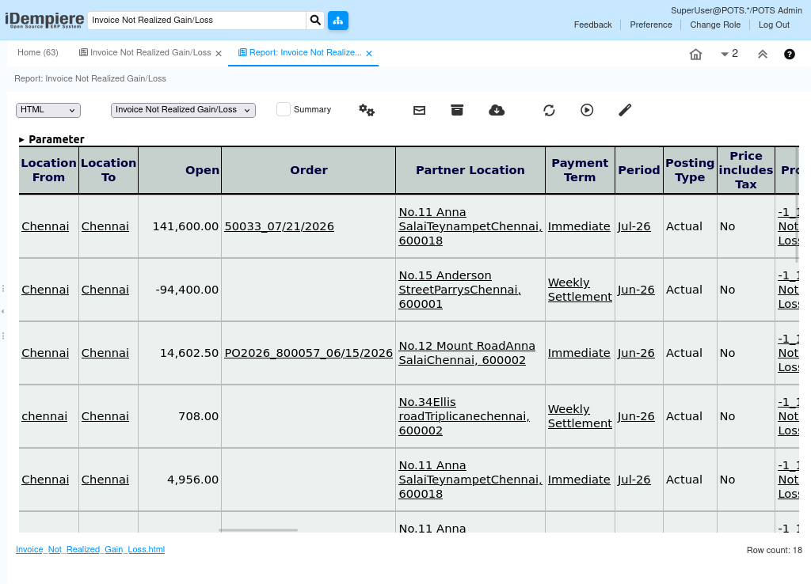The image size is (811, 584).
Task: Click the Order column header
Action: [x=309, y=170]
